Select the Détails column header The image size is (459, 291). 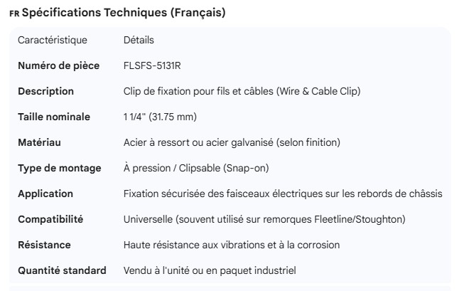point(139,40)
